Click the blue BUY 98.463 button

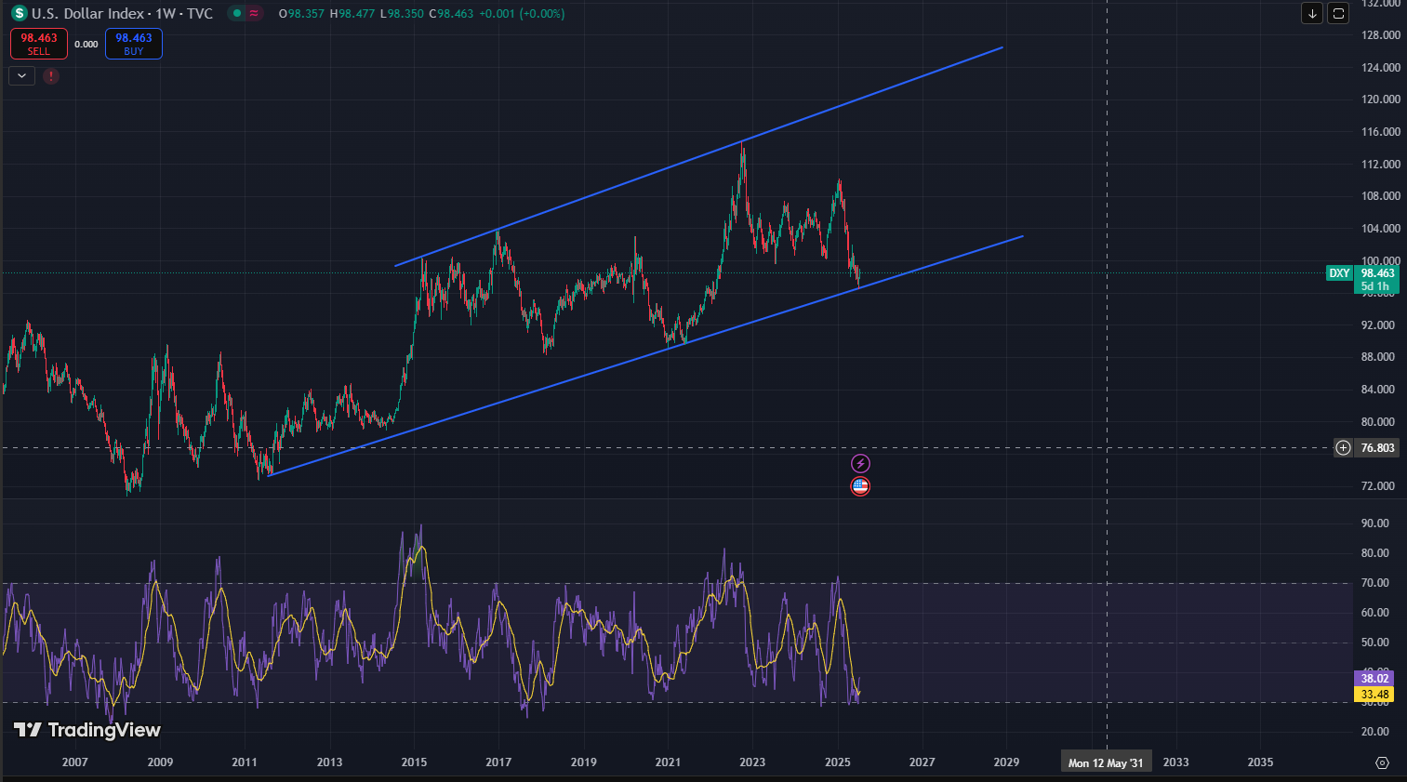[134, 44]
